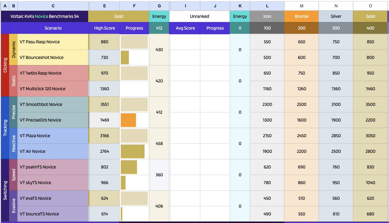Click the high score 1469 cell
389x223 pixels.
coord(104,120)
